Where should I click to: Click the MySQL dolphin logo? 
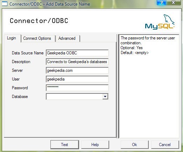pyautogui.click(x=160, y=22)
